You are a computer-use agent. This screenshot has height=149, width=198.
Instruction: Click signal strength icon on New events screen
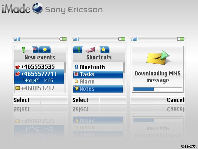[17, 39]
